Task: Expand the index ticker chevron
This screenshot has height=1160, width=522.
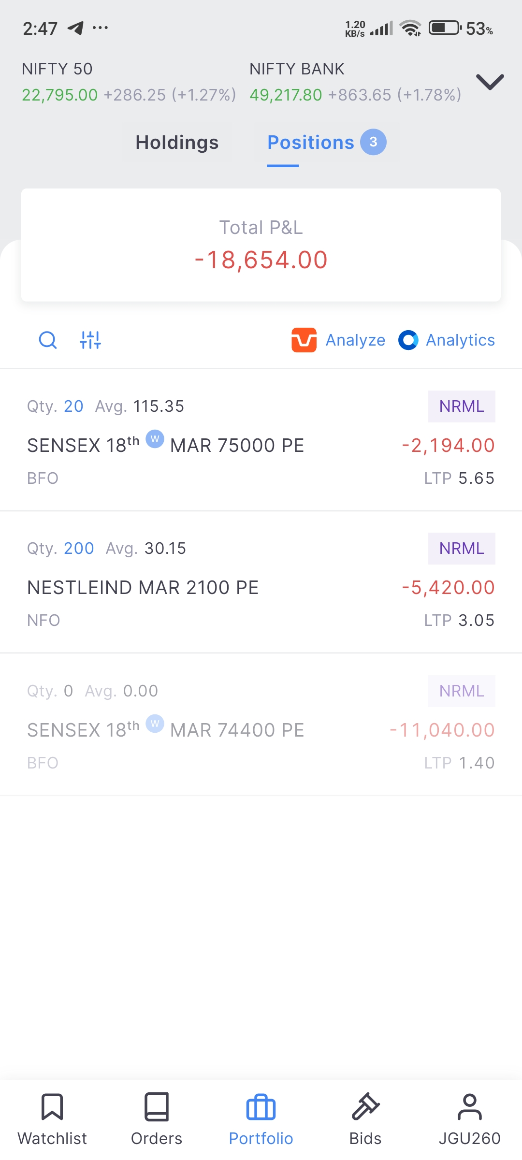Action: [x=490, y=82]
